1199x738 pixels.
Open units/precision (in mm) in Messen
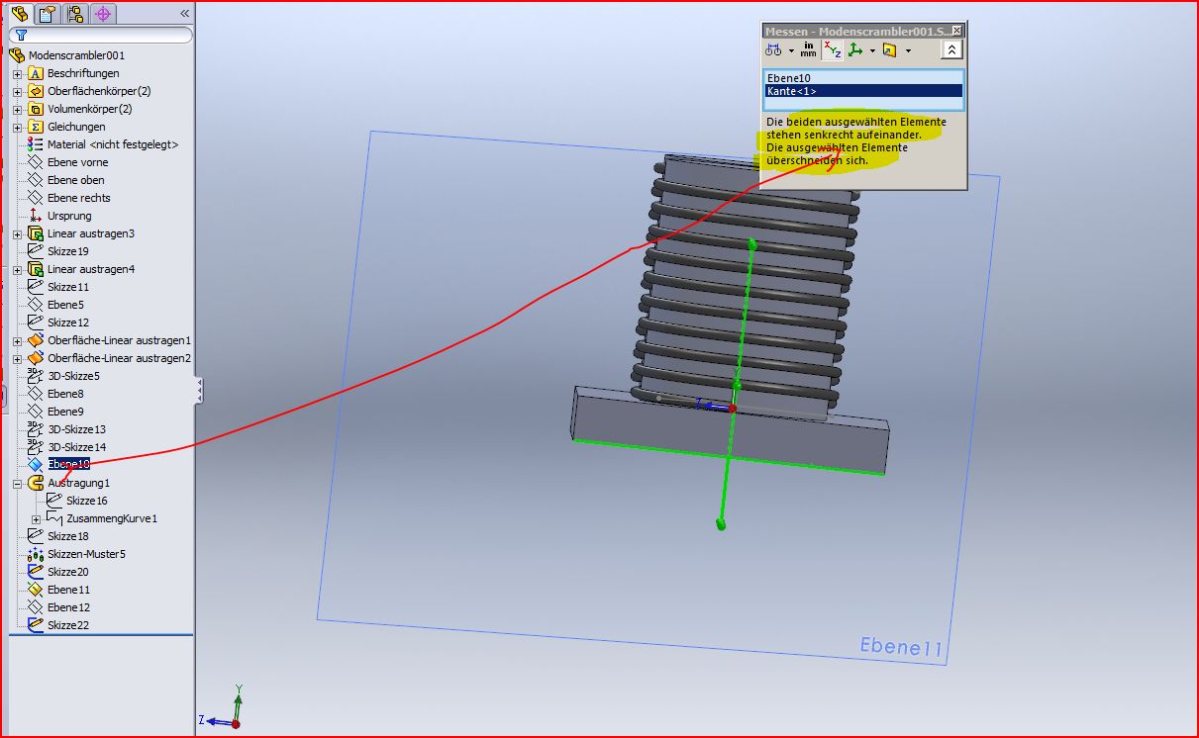tap(808, 50)
